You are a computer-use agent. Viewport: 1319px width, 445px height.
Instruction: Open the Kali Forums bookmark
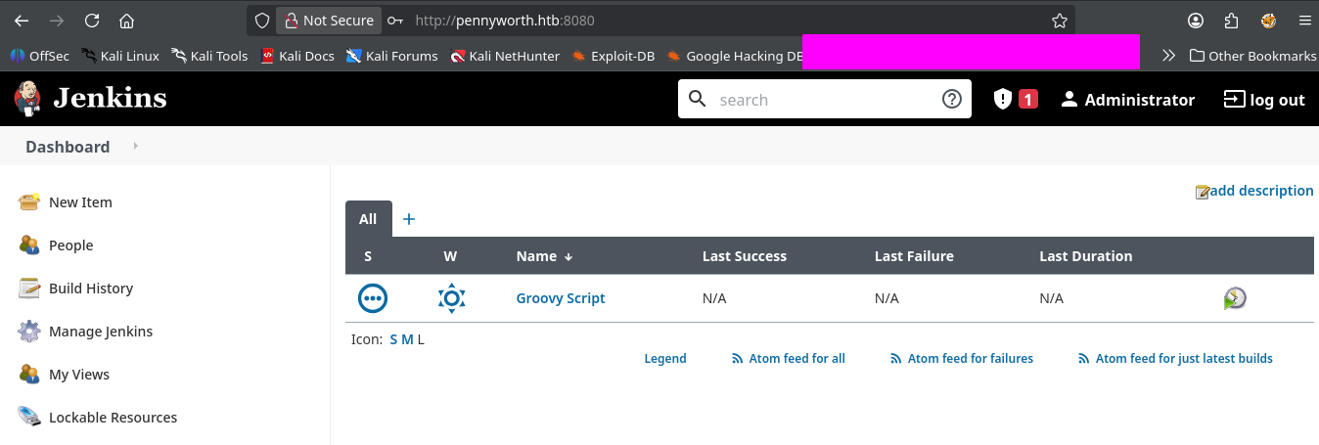pyautogui.click(x=391, y=56)
